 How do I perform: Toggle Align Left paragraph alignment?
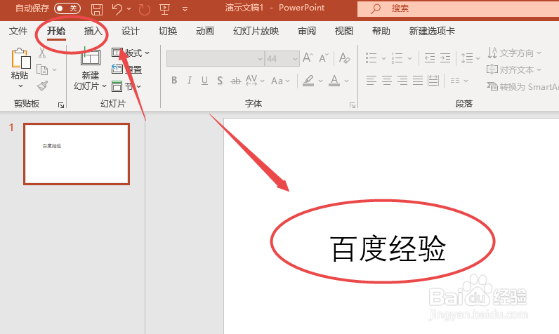pos(371,81)
